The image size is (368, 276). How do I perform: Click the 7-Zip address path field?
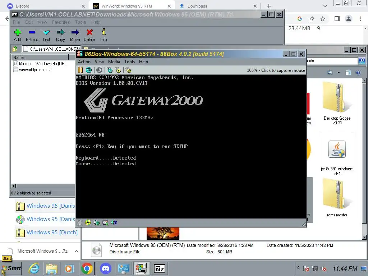pos(52,49)
